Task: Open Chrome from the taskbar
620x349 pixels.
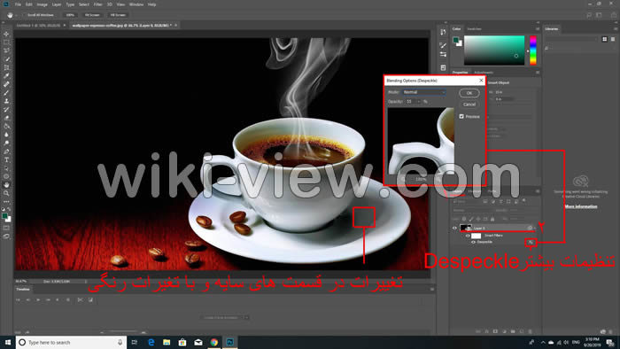Action: 214,342
